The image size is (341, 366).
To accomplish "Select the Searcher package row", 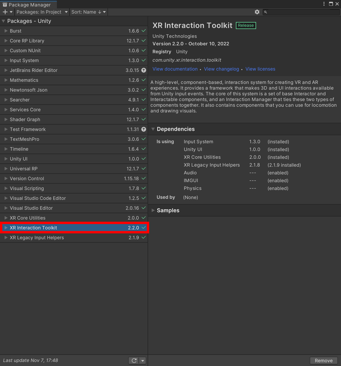I will pyautogui.click(x=74, y=100).
